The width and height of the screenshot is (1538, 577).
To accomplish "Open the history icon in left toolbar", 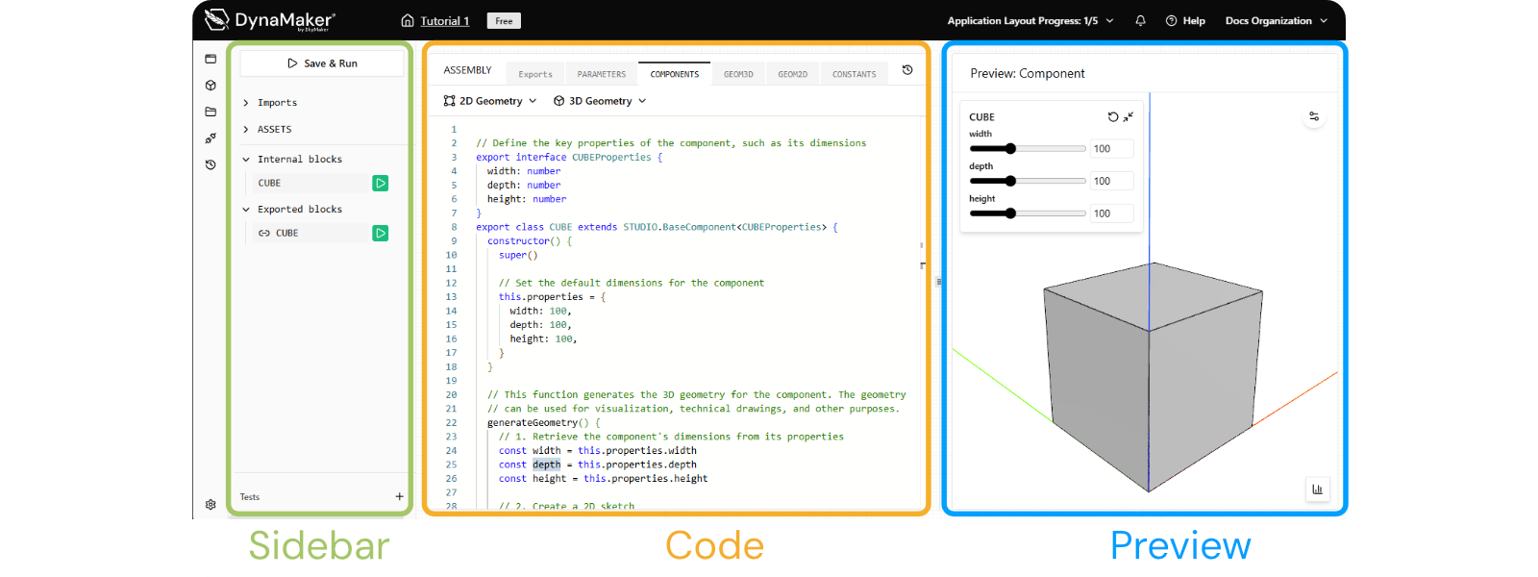I will (x=211, y=164).
